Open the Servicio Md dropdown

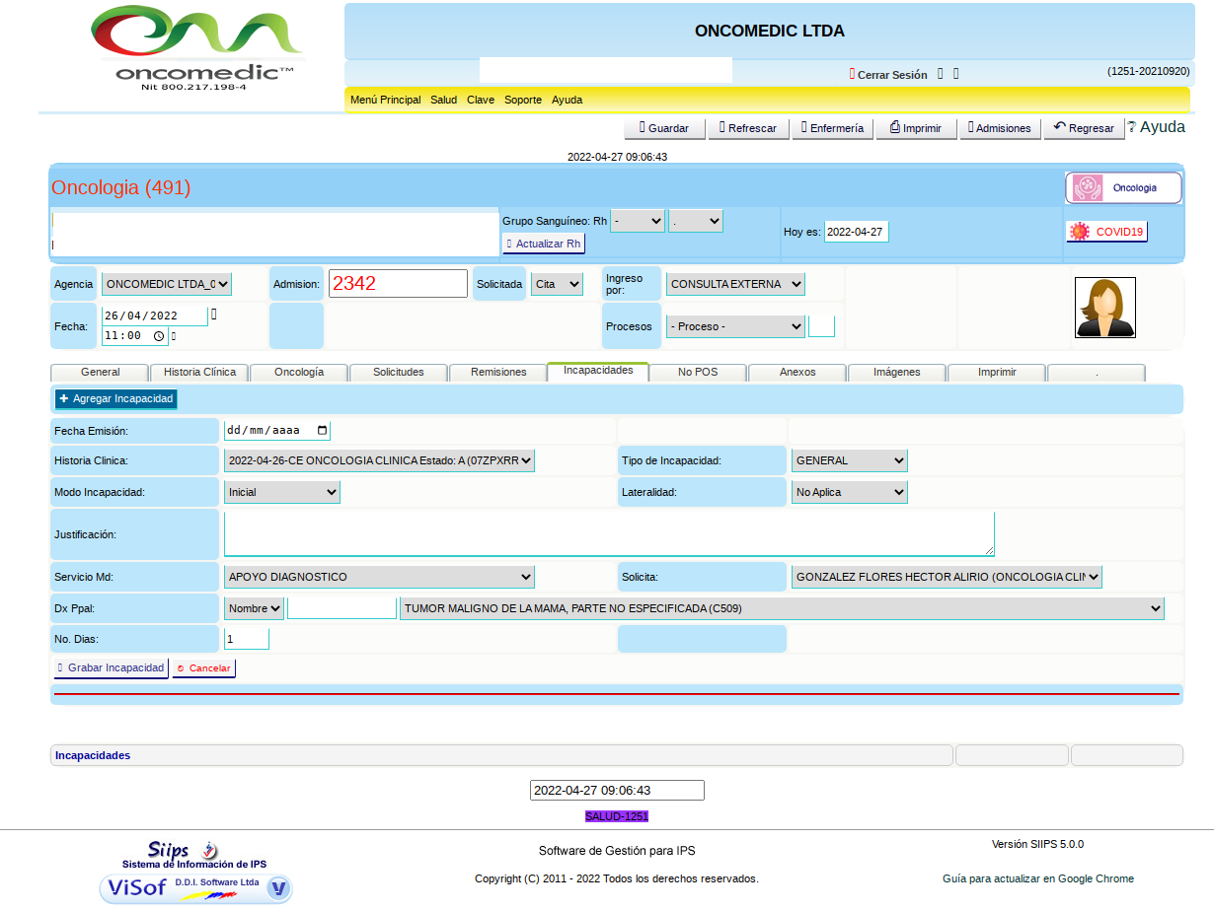379,577
